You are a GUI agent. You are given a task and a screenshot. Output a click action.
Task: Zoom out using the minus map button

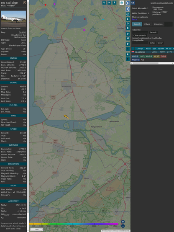click(x=123, y=226)
